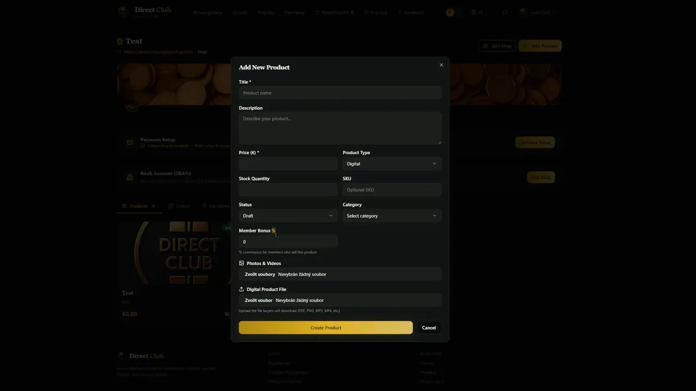Switch to the Orders tab
696x391 pixels.
(179, 206)
